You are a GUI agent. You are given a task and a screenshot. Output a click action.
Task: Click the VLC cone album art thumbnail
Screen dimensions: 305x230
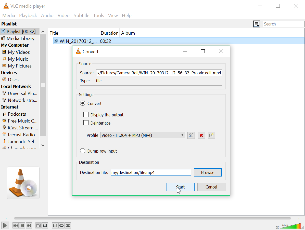pyautogui.click(x=23, y=183)
